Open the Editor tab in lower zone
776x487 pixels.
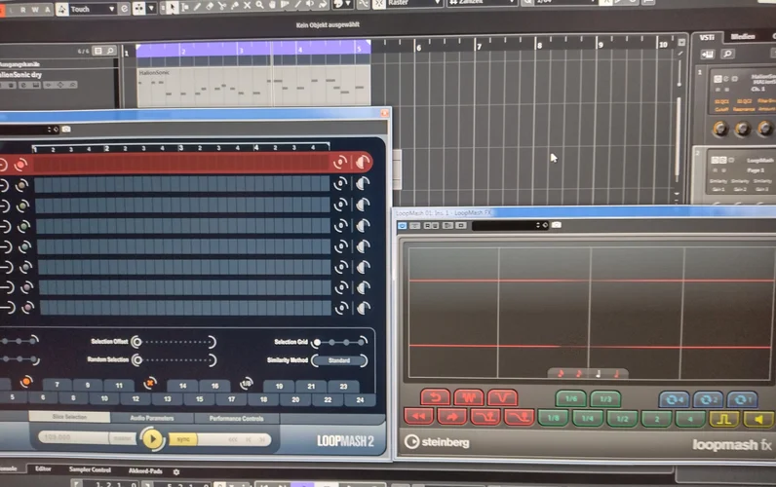point(43,468)
